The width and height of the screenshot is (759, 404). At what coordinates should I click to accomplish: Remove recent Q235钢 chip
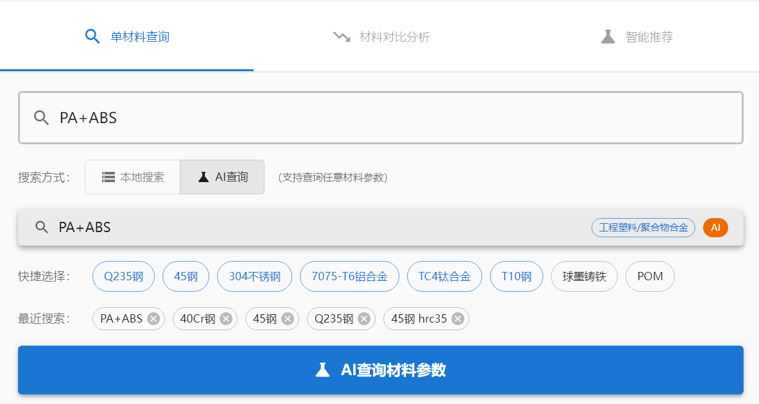364,319
